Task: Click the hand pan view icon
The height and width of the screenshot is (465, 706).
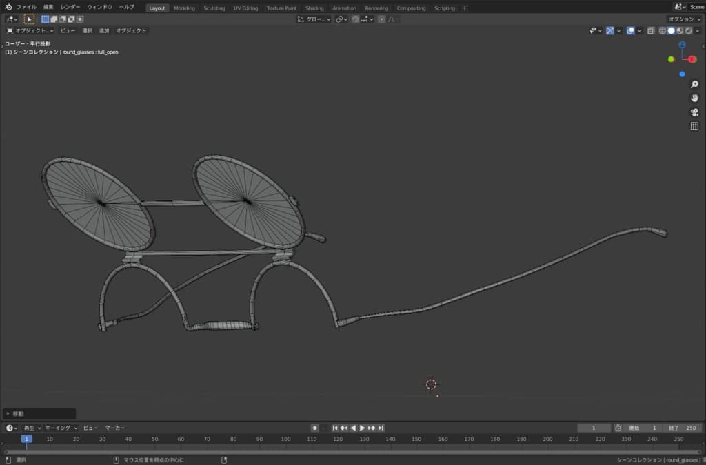Action: 694,98
